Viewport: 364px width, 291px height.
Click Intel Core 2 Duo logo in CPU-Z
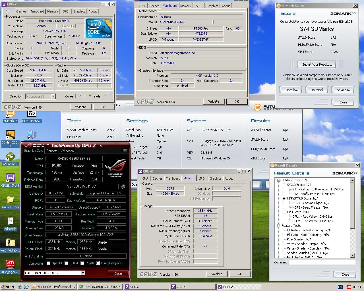99,28
